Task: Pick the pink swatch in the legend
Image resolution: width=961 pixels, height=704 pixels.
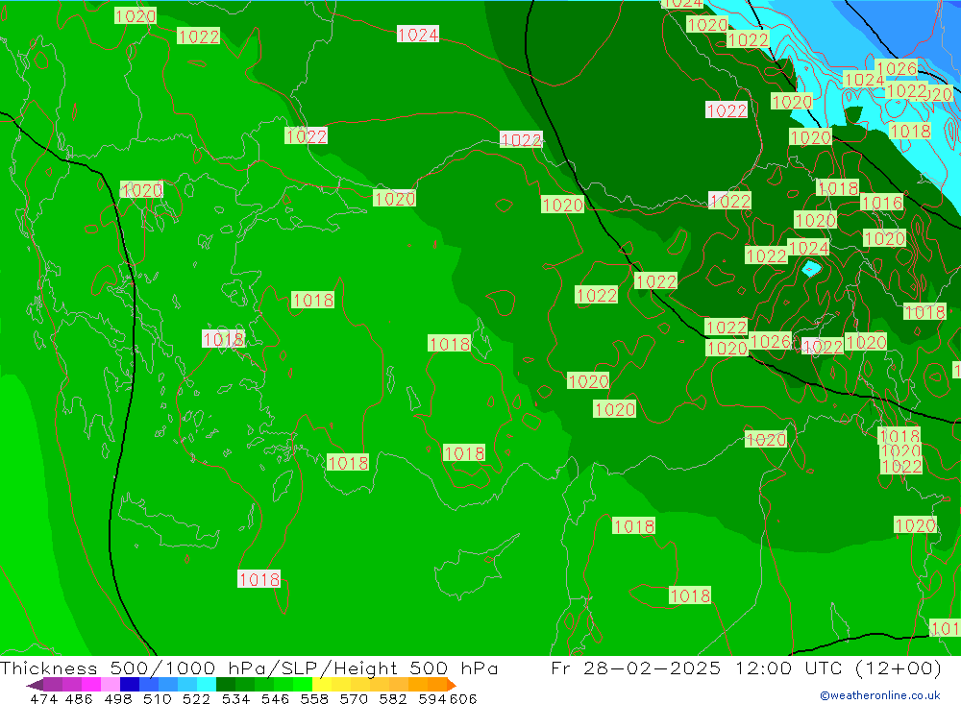Action: 111,684
